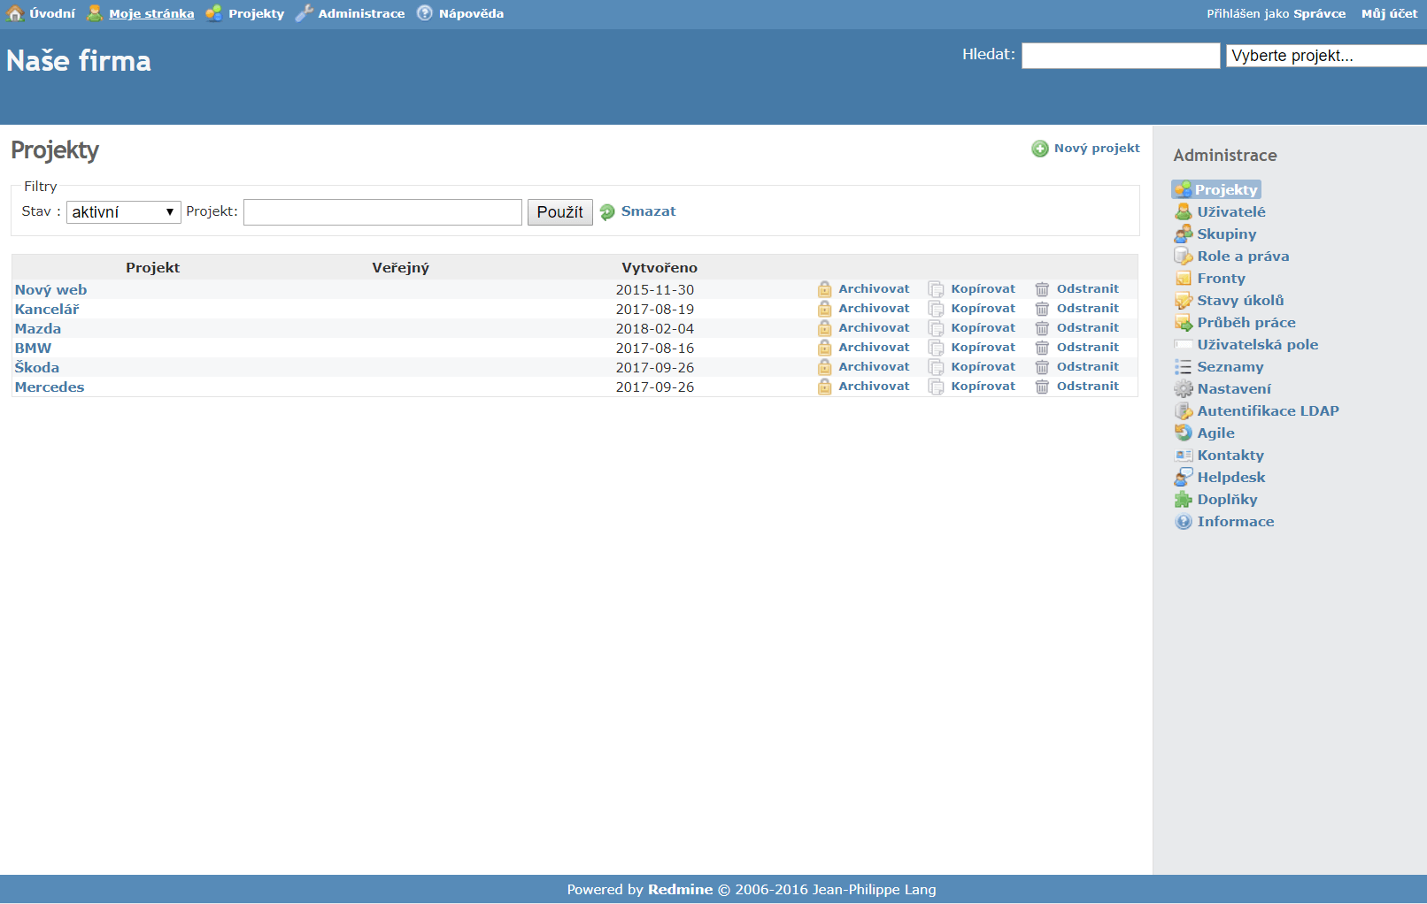Screen dimensions: 1427x904
Task: Click the Redmine link in the footer
Action: click(680, 890)
